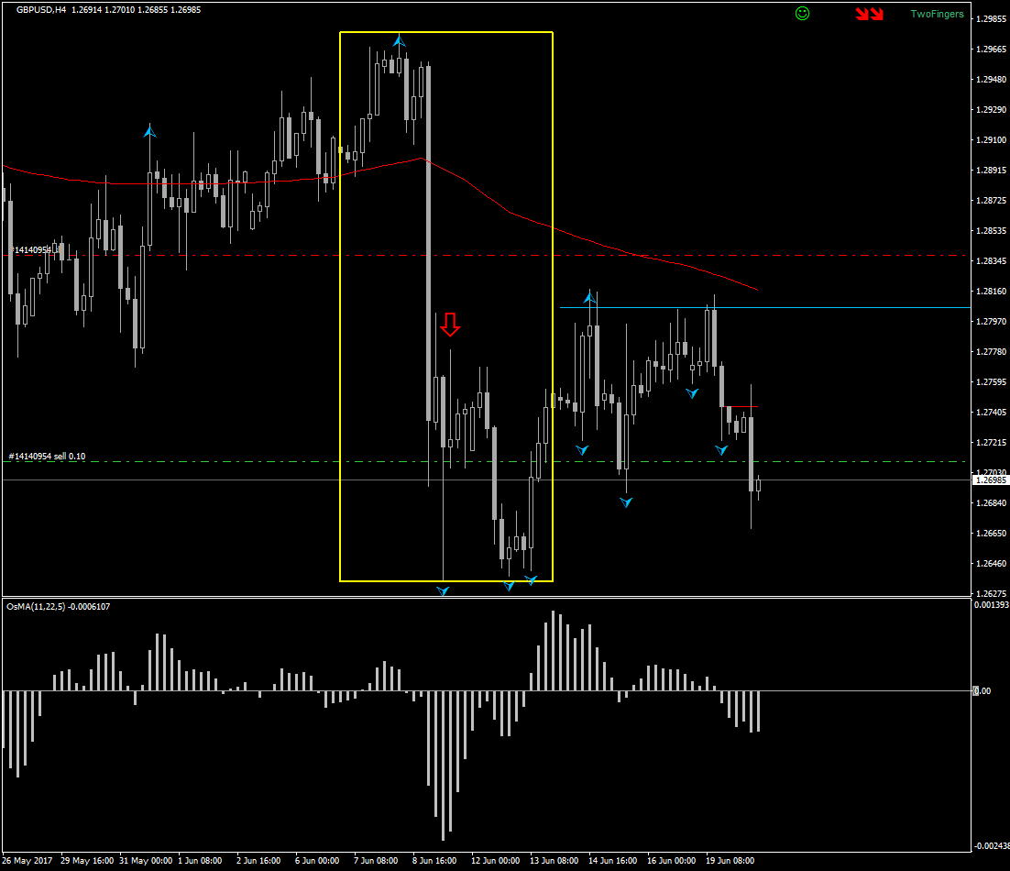Click price label 1.27215 on the scale

991,443
